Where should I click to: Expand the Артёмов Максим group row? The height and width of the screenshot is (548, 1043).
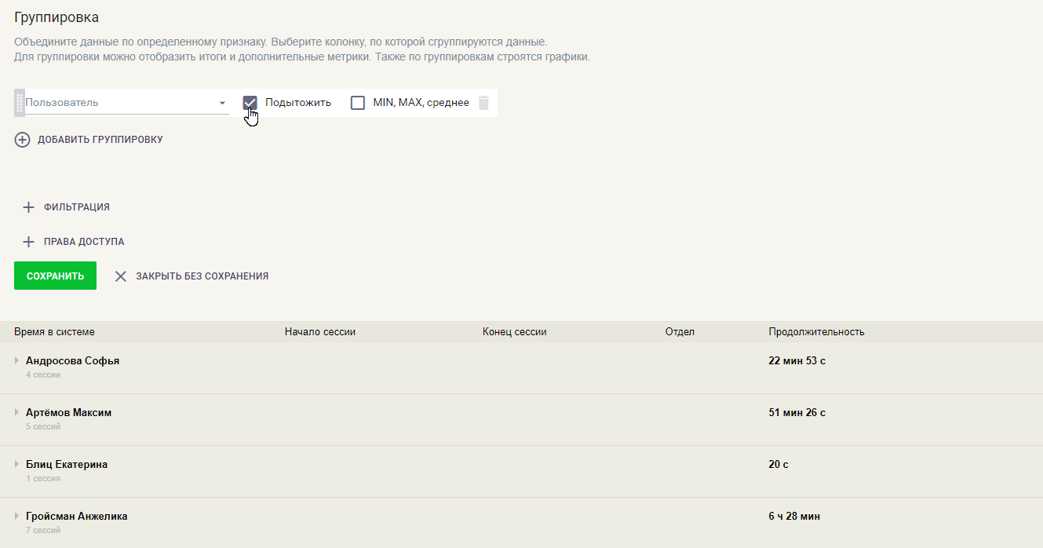pyautogui.click(x=16, y=412)
